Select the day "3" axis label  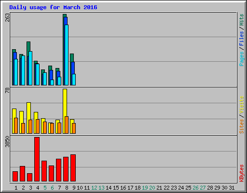pos(30,188)
